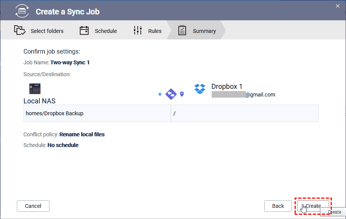Image resolution: width=346 pixels, height=219 pixels.
Task: Click the Summary step clipboard icon
Action: pos(182,31)
